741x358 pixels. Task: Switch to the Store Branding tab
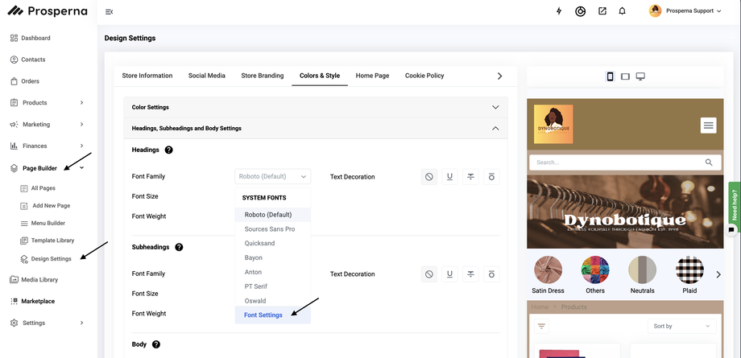click(262, 76)
